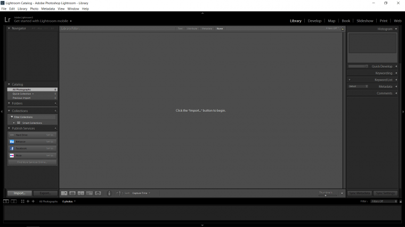
Task: Open People face view in toolbar
Action: 98,193
